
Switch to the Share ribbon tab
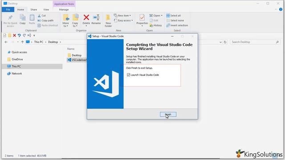(34, 10)
